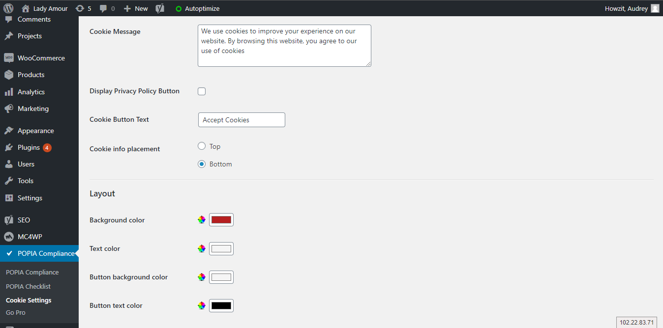This screenshot has width=663, height=328.
Task: Pick the Button background color swatch
Action: click(x=221, y=277)
